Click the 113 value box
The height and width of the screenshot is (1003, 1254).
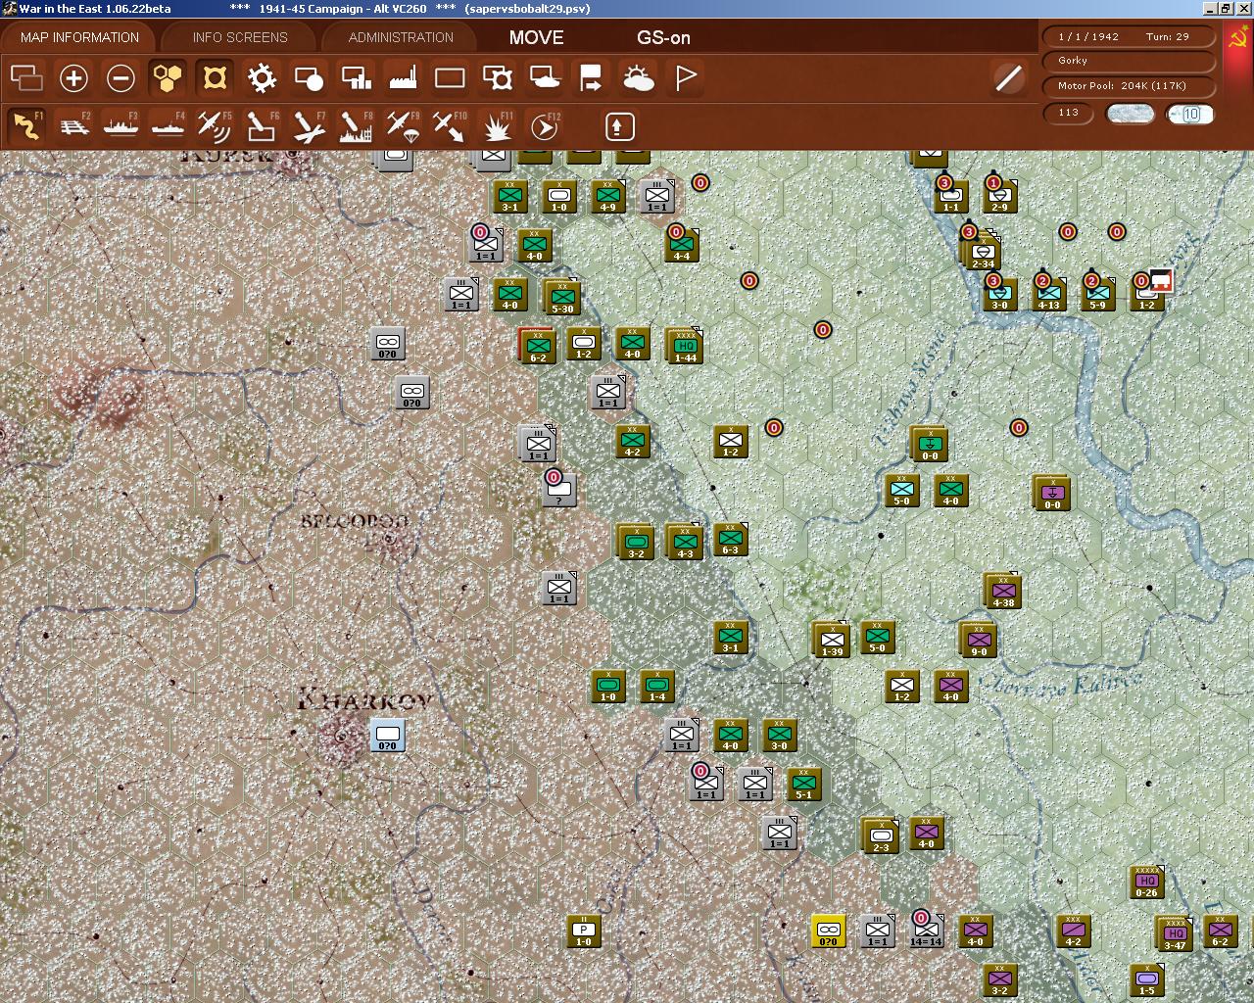(x=1069, y=113)
